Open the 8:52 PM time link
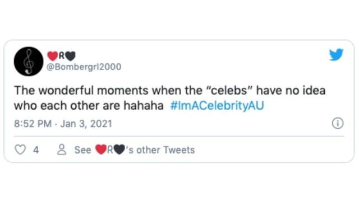The image size is (359, 215). [x=33, y=124]
